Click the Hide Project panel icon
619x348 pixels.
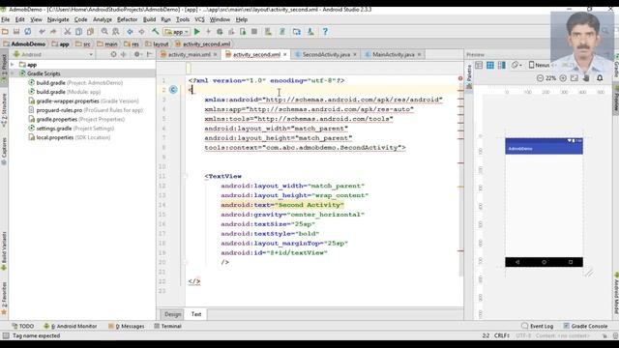click(149, 54)
